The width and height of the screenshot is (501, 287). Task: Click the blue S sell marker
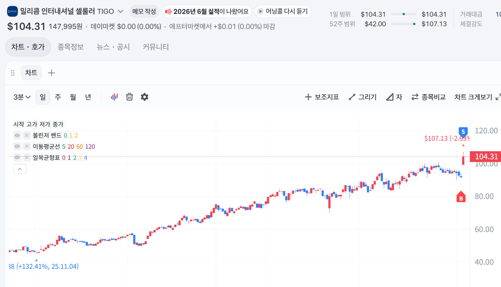pyautogui.click(x=463, y=132)
